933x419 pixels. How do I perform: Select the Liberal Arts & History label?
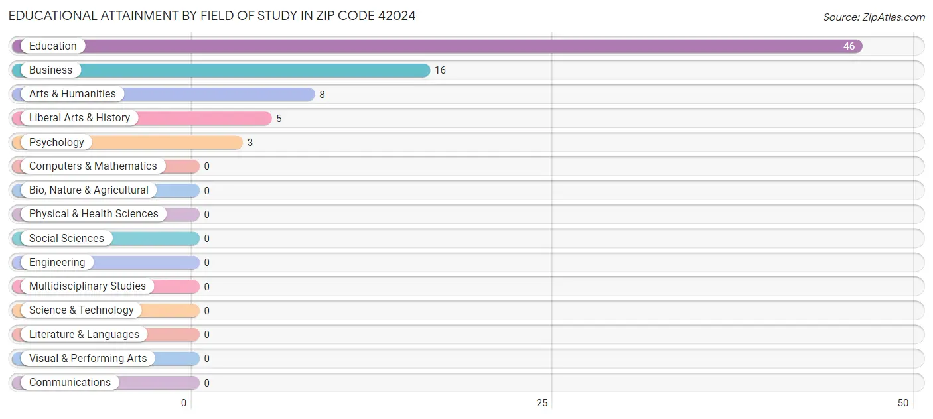(80, 118)
